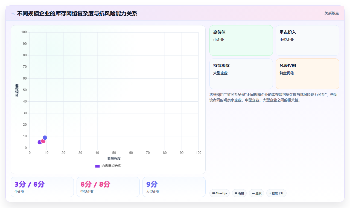Viewport: 350px width, 208px height.
Task: Click the 数据卡片 tag
Action: pyautogui.click(x=276, y=193)
